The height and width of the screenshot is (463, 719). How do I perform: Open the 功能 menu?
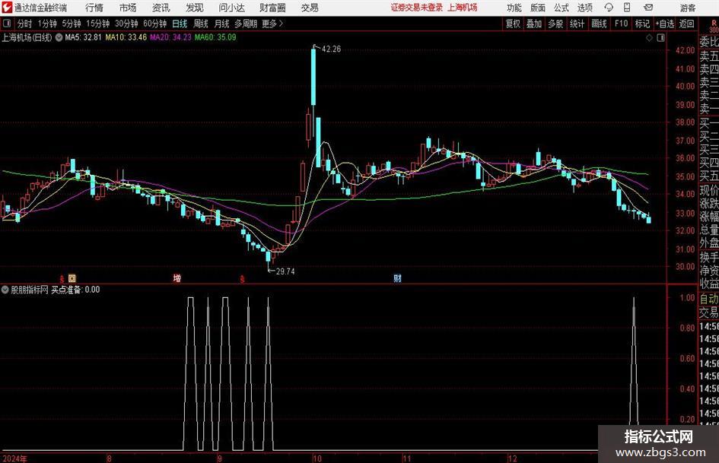[x=514, y=8]
